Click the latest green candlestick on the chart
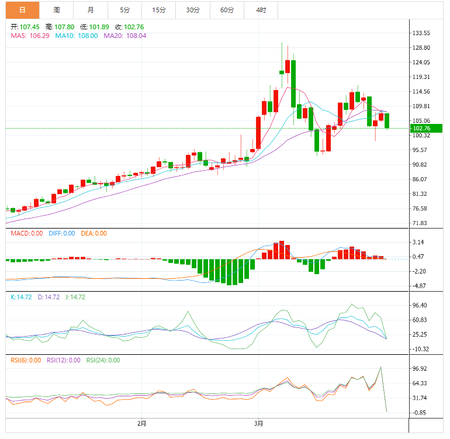This screenshot has width=450, height=439. pos(387,121)
